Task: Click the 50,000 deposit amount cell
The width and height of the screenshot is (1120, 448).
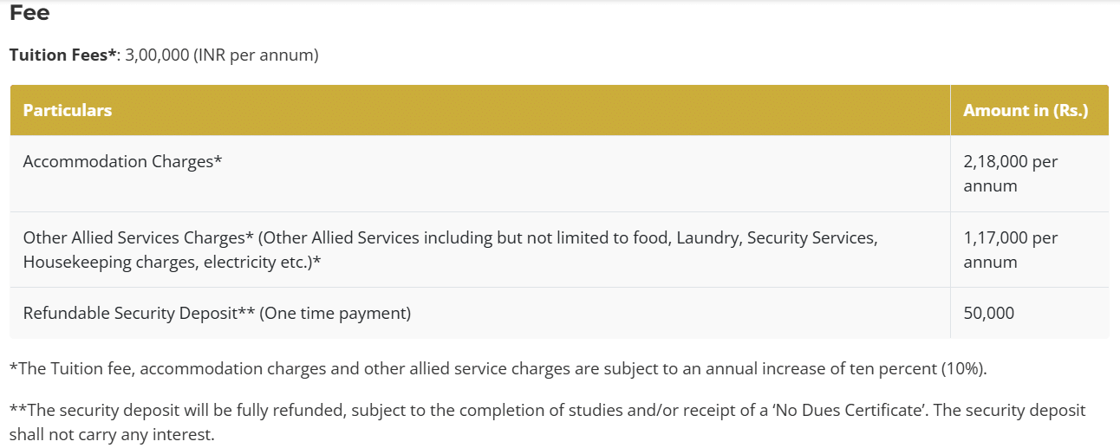Action: [x=988, y=313]
